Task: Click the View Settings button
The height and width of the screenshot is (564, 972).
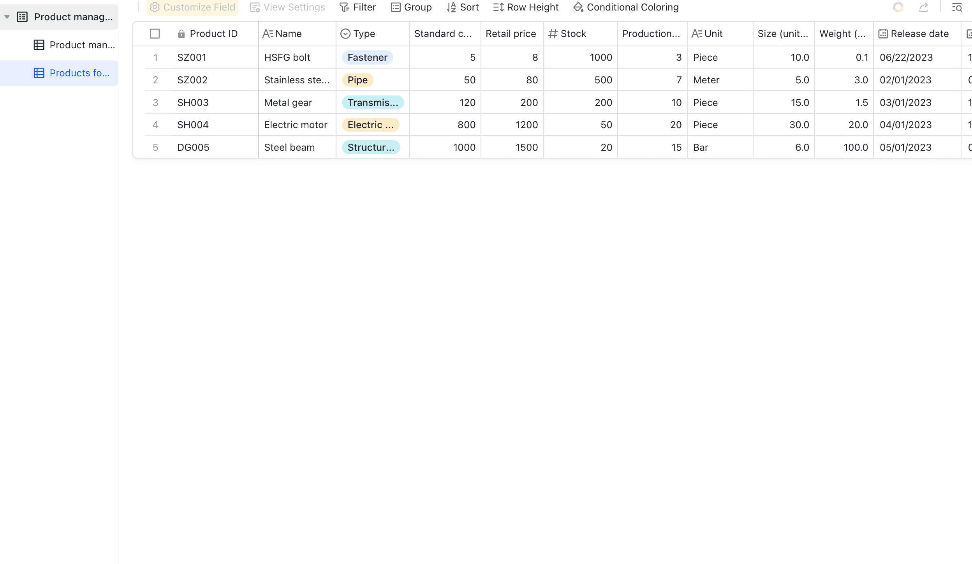Action: (287, 7)
